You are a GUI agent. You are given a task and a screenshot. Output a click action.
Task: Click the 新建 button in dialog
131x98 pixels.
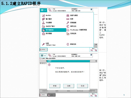coord(55,86)
